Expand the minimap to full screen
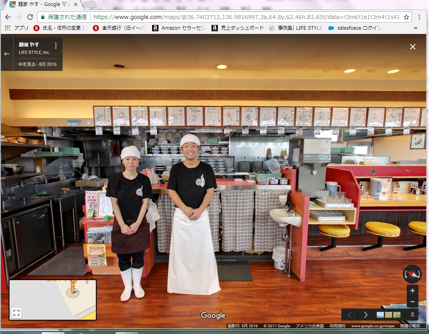The image size is (429, 334). 16,313
